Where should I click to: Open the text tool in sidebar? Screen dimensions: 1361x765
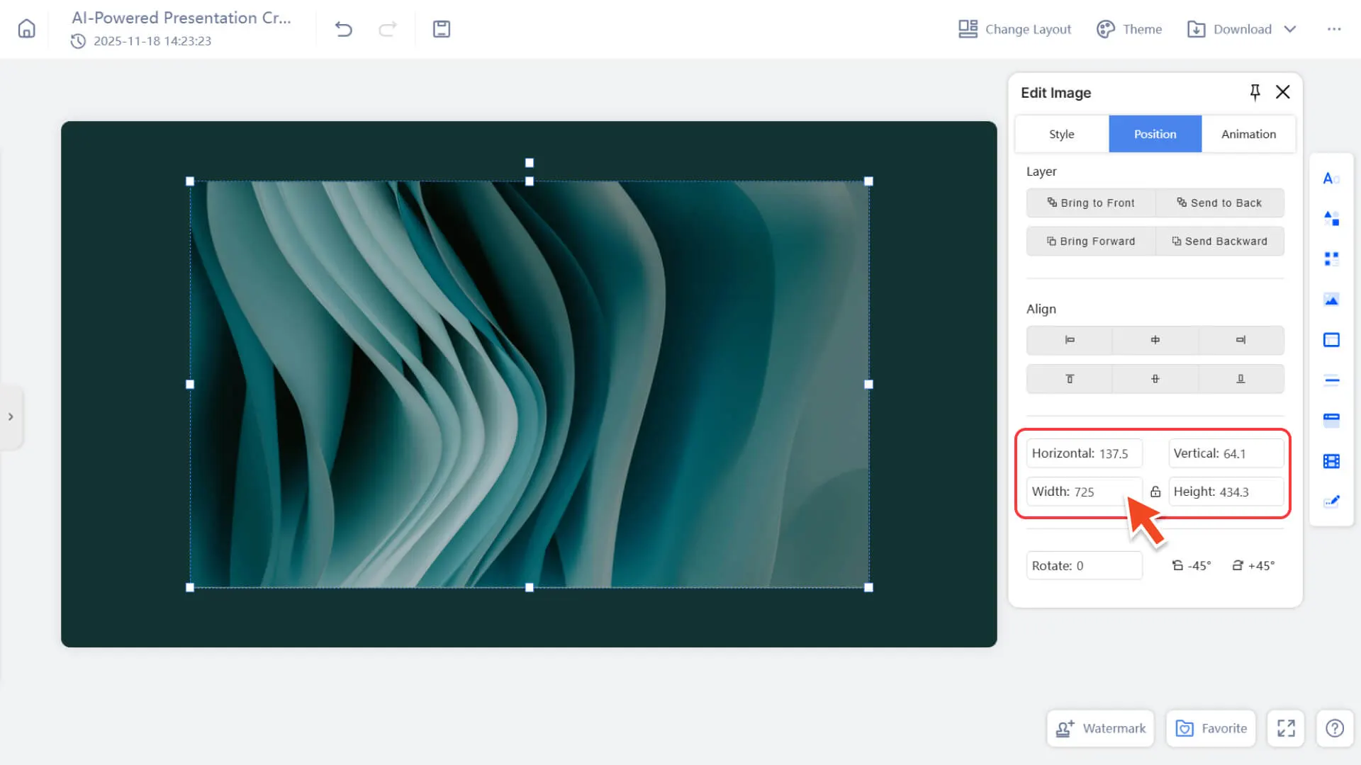[x=1331, y=178]
